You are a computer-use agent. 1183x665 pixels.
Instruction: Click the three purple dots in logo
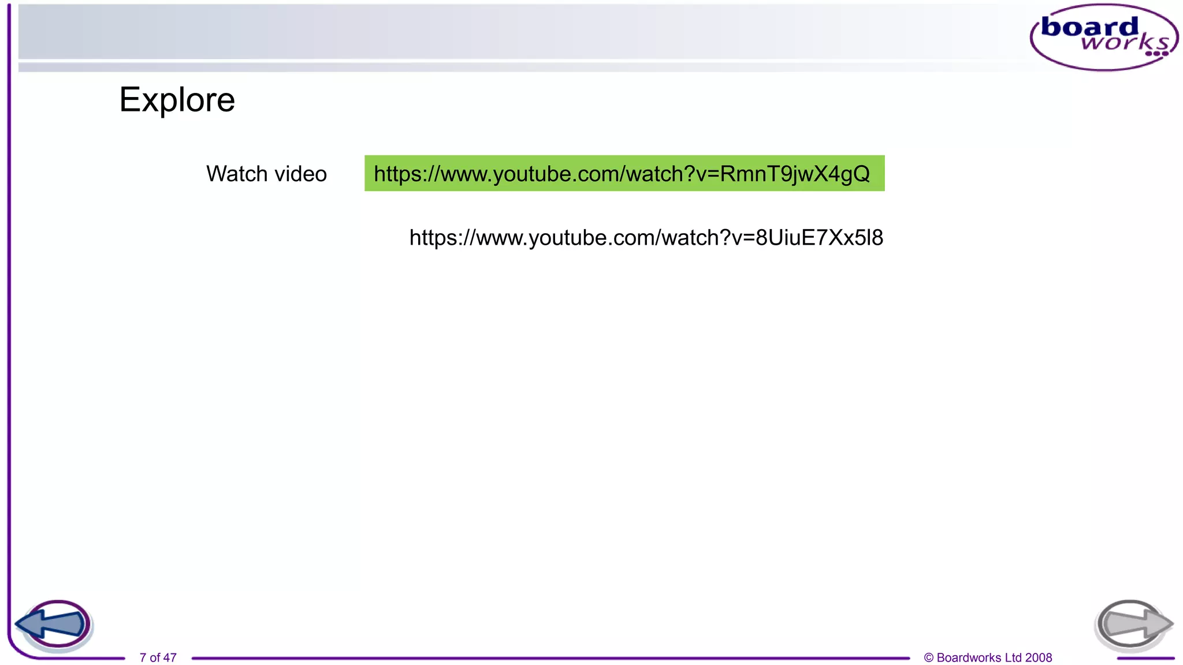point(1156,54)
